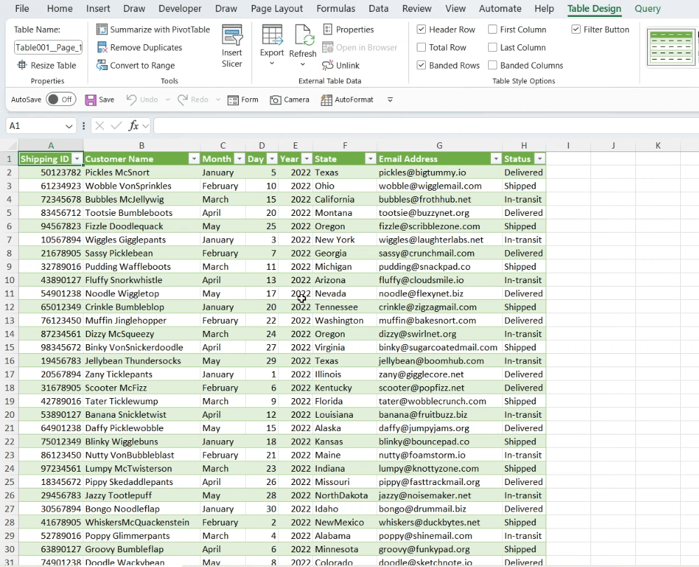Click the AutoFormat icon
The image size is (699, 567).
[x=326, y=100]
